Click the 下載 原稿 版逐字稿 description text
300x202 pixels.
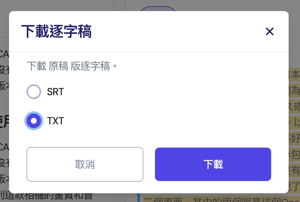click(x=72, y=66)
